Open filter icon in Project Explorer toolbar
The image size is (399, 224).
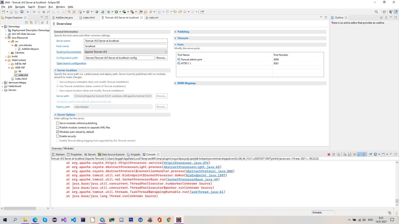pyautogui.click(x=36, y=22)
